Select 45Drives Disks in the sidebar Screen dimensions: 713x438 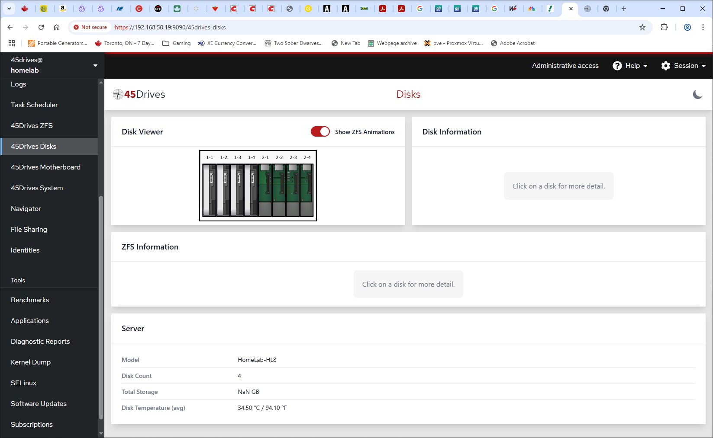(x=49, y=147)
